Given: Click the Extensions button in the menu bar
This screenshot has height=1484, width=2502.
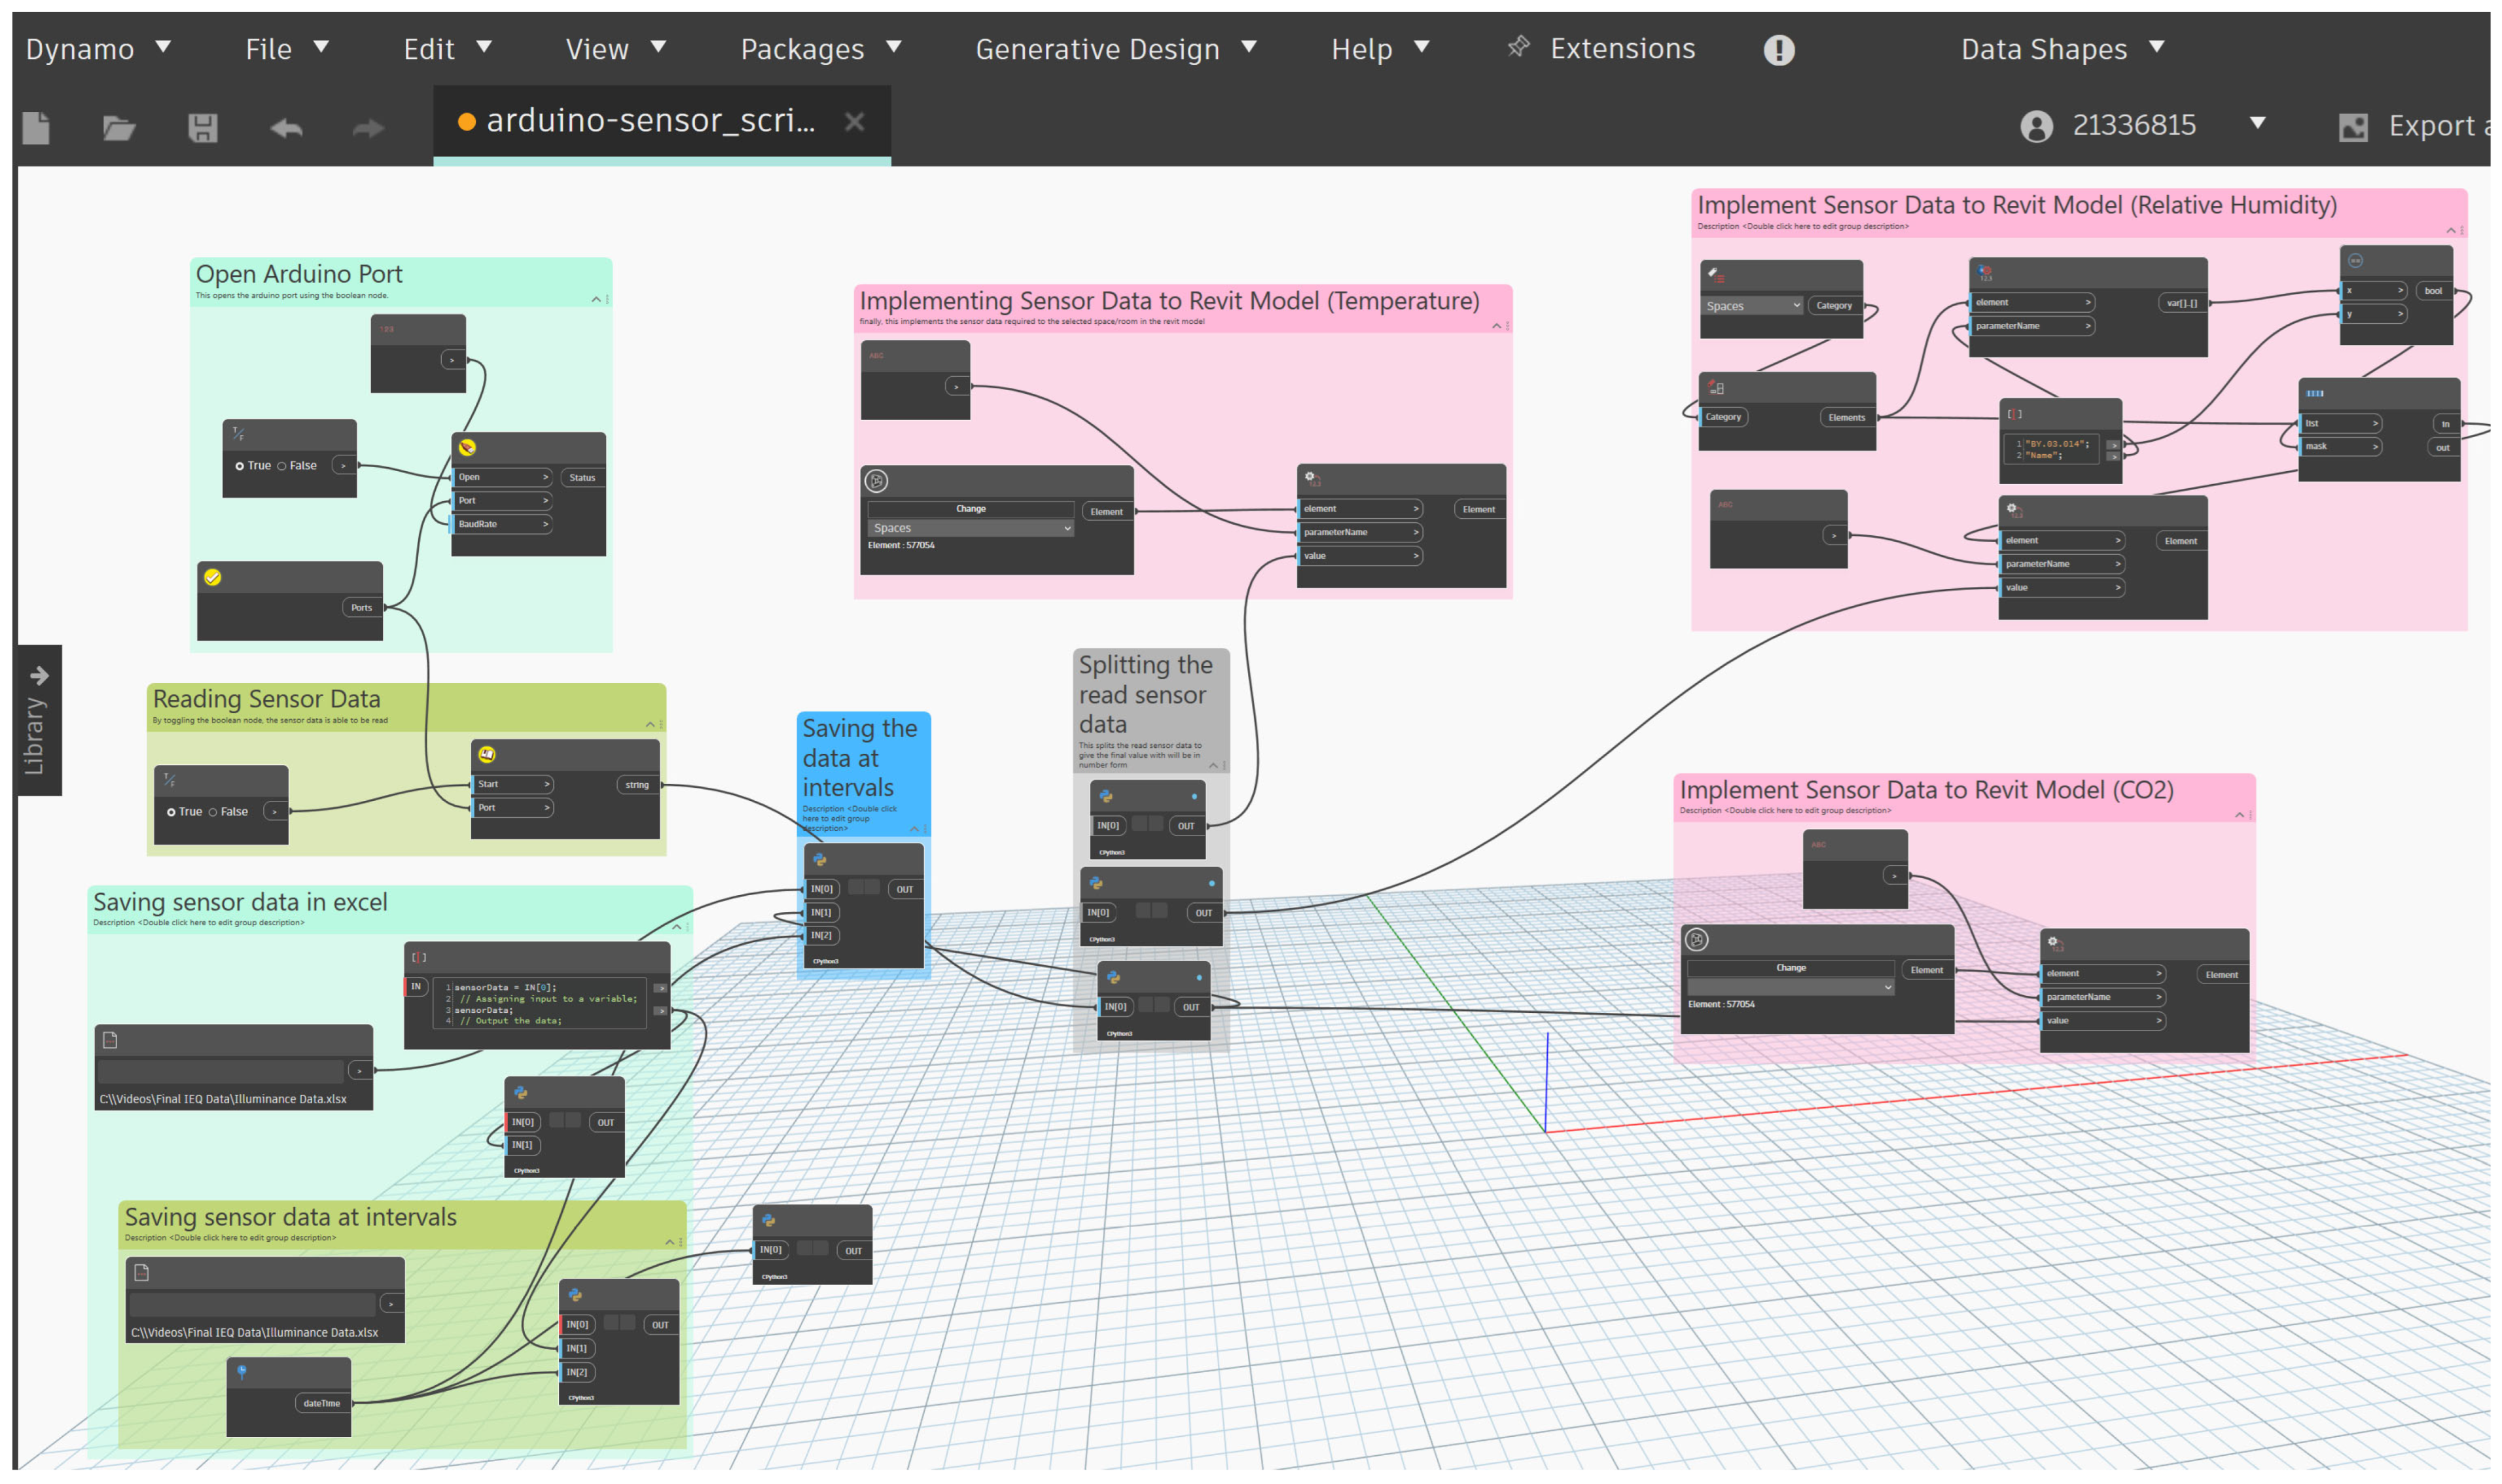Looking at the screenshot, I should point(1602,48).
